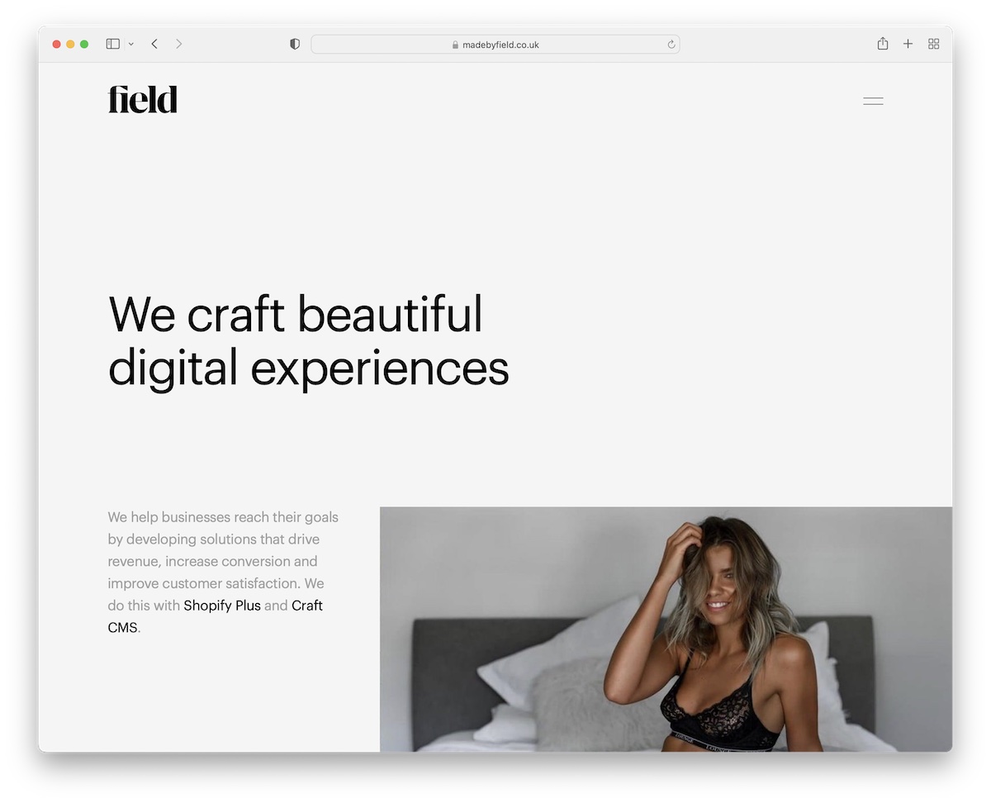Open Safari's Privacy Report shield icon
The width and height of the screenshot is (991, 803).
tap(294, 44)
